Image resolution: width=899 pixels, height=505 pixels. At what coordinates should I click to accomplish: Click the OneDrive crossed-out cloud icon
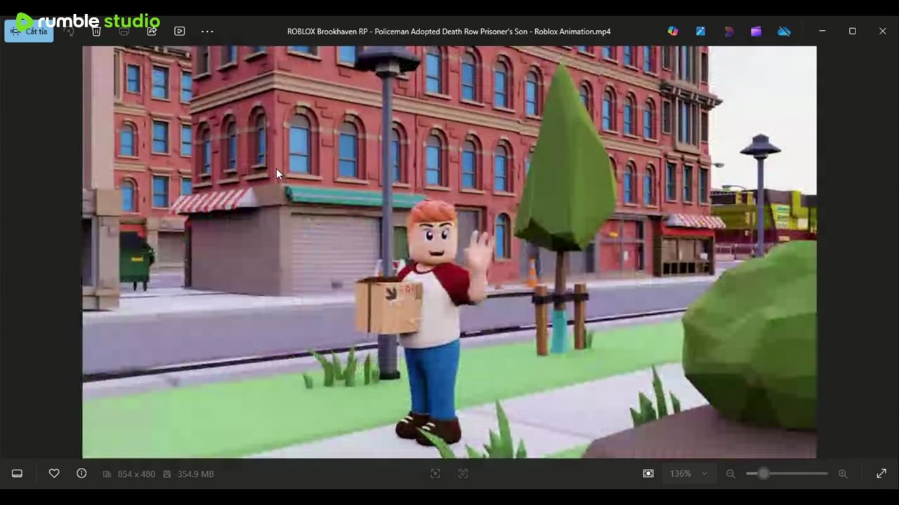tap(784, 32)
